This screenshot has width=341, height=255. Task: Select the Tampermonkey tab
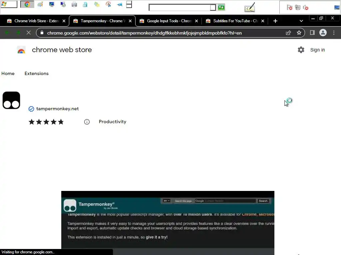(x=102, y=21)
